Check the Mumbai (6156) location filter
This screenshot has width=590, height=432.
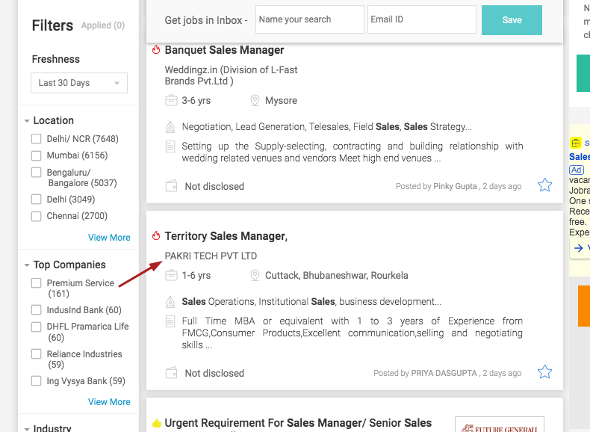pos(36,155)
